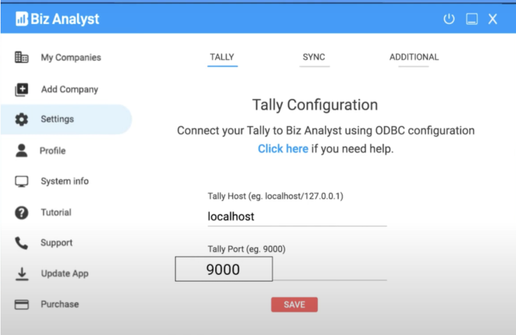Save the Tally configuration with SAVE

click(294, 304)
